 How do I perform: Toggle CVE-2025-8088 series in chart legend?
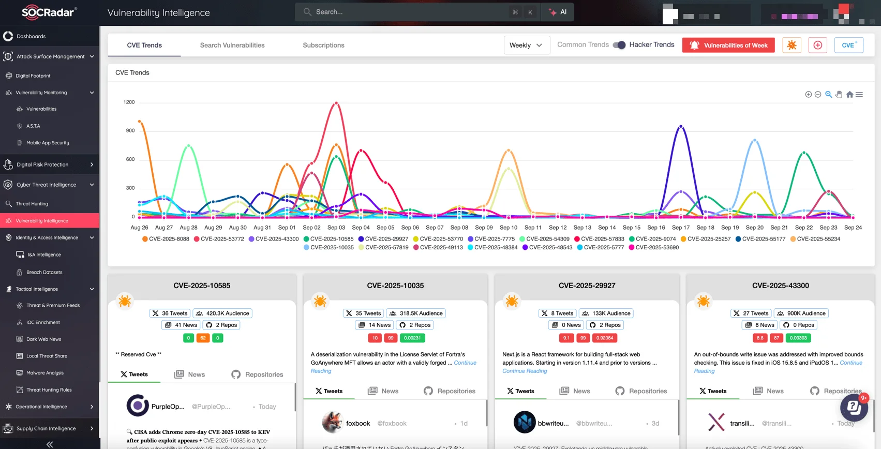[166, 239]
